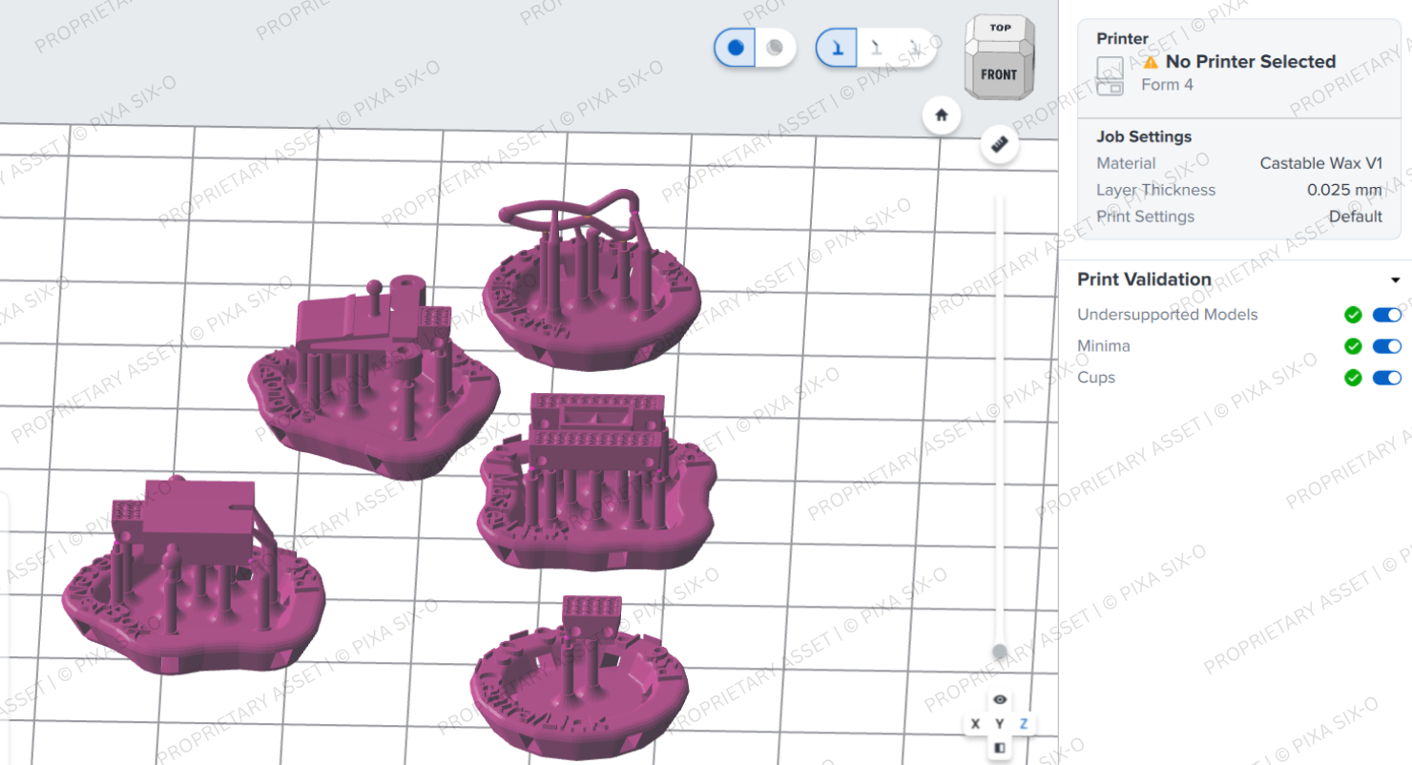Click the Default print settings value
The height and width of the screenshot is (765, 1412).
tap(1355, 217)
